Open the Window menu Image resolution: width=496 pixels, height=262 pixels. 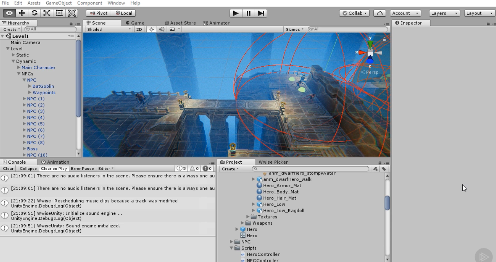[116, 3]
